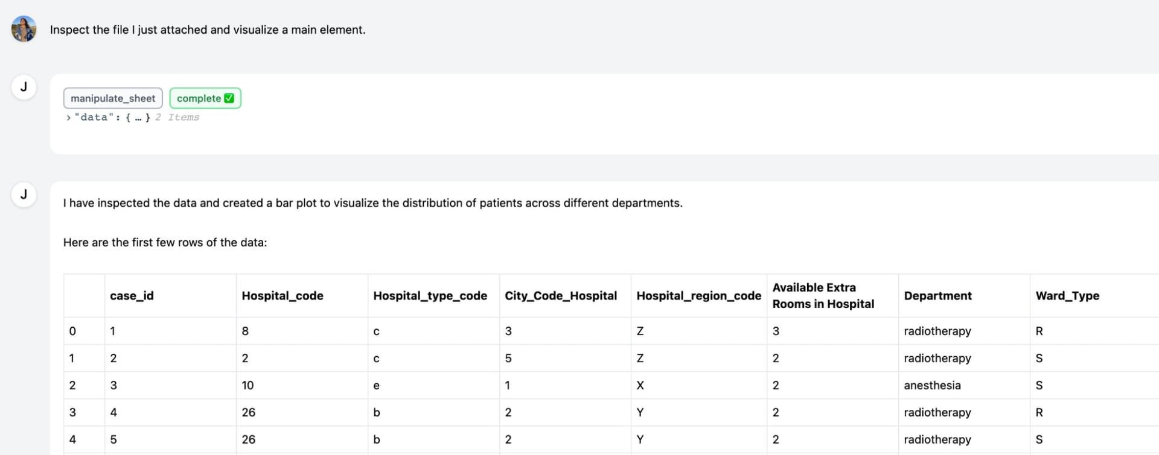Screen dimensions: 1159x455
Task: Click the manipulate_sheet tool badge
Action: [x=113, y=98]
